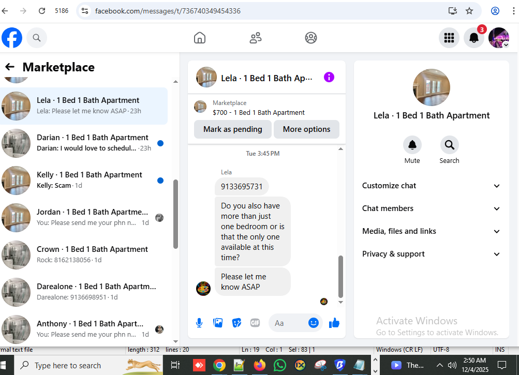Open the emoji picker smiley icon
The image size is (519, 375).
pyautogui.click(x=313, y=323)
